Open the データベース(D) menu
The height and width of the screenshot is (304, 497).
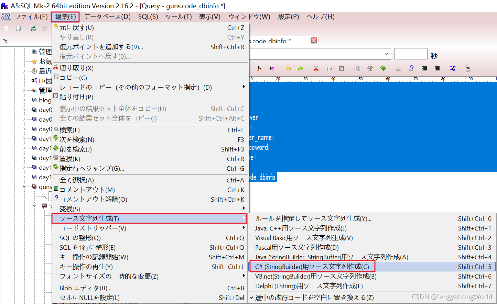(x=107, y=16)
